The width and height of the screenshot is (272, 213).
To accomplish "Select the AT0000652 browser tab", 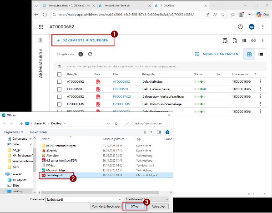I will point(181,5).
